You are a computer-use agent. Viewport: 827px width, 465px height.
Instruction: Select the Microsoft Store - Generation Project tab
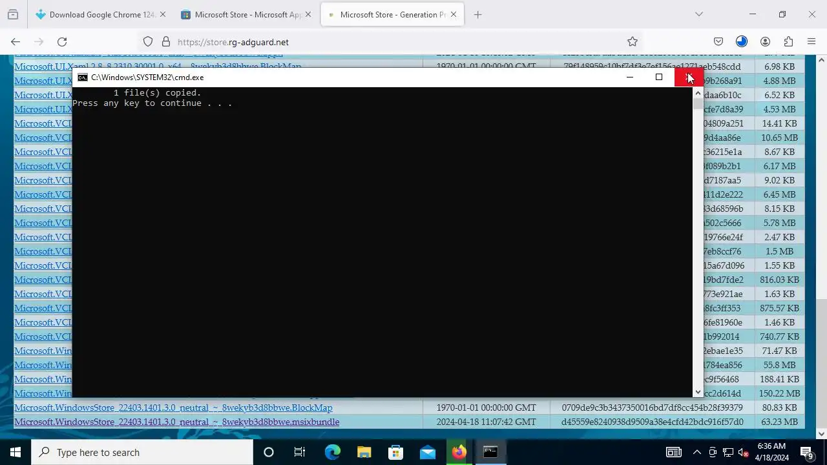(392, 14)
